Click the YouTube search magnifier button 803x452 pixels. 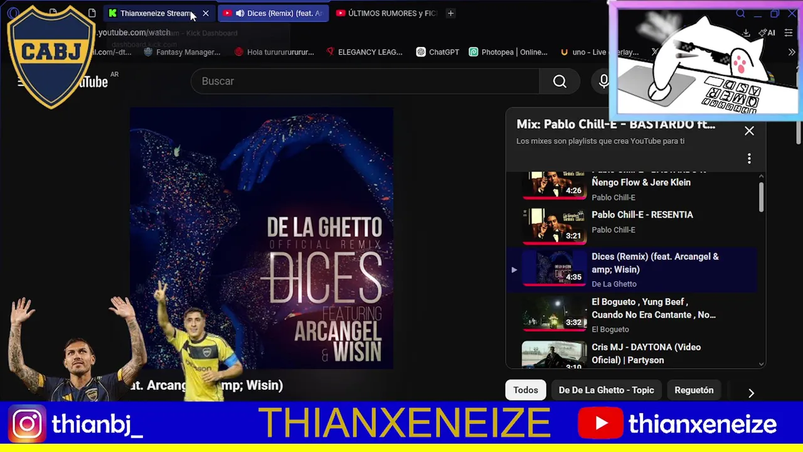560,81
